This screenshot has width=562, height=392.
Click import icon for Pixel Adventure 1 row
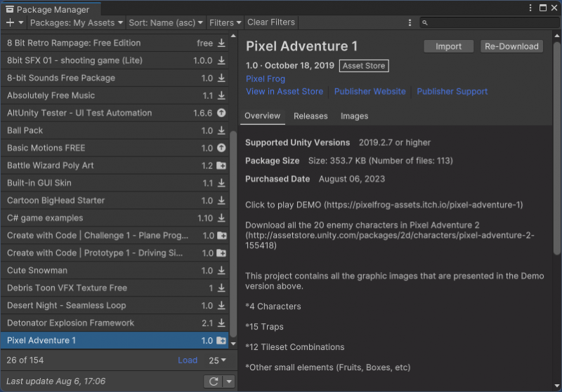pyautogui.click(x=221, y=341)
